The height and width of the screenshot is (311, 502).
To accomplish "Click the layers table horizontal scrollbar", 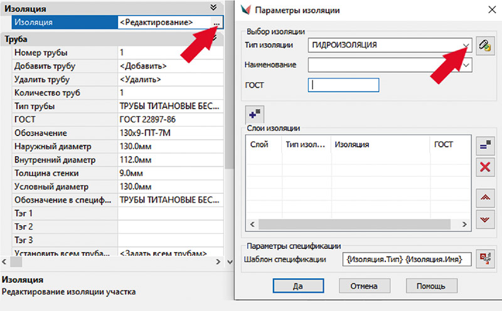I will pyautogui.click(x=358, y=224).
